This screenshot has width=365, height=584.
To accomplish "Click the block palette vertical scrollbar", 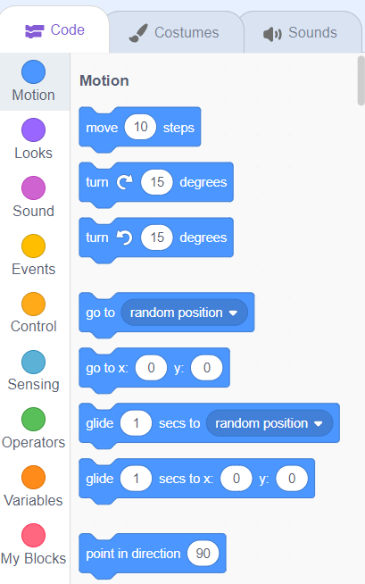I will (x=361, y=80).
